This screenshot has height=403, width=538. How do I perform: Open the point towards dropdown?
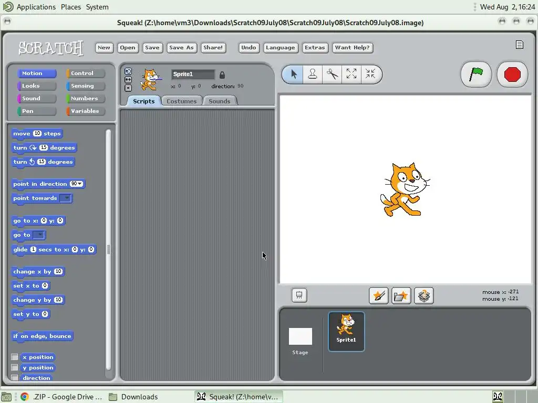click(x=65, y=198)
